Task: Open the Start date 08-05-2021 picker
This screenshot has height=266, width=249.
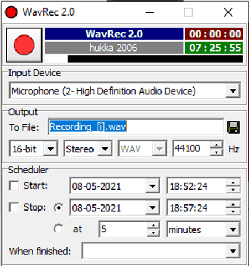Action: (x=152, y=186)
